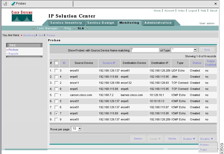224x154 pixels.
Task: Select the SLA submenu item
Action: (x=81, y=28)
